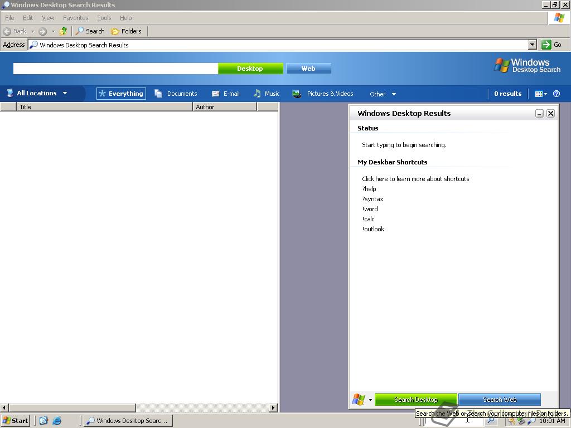Click the Windows flag logo in the menu bar

pos(559,18)
